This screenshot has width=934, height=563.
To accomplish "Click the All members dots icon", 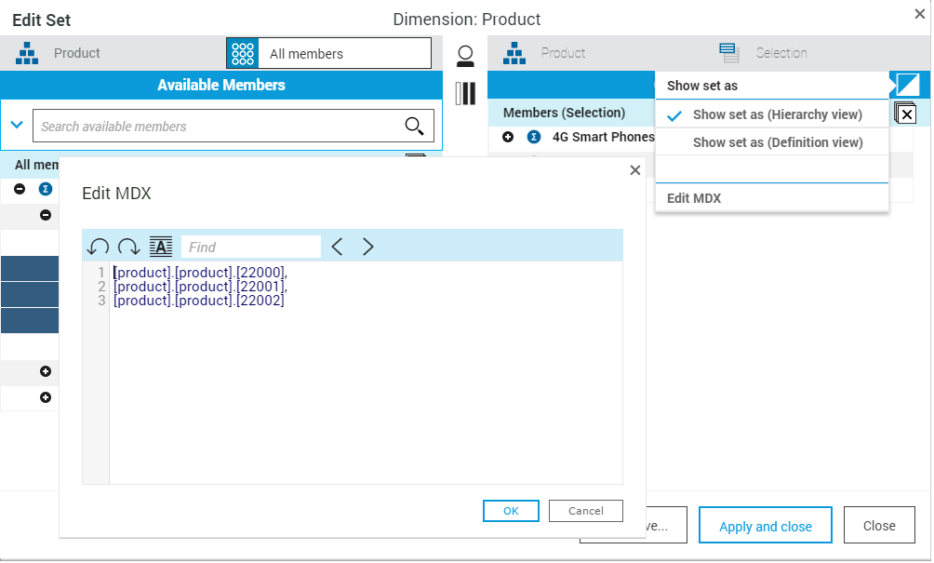I will (x=243, y=54).
